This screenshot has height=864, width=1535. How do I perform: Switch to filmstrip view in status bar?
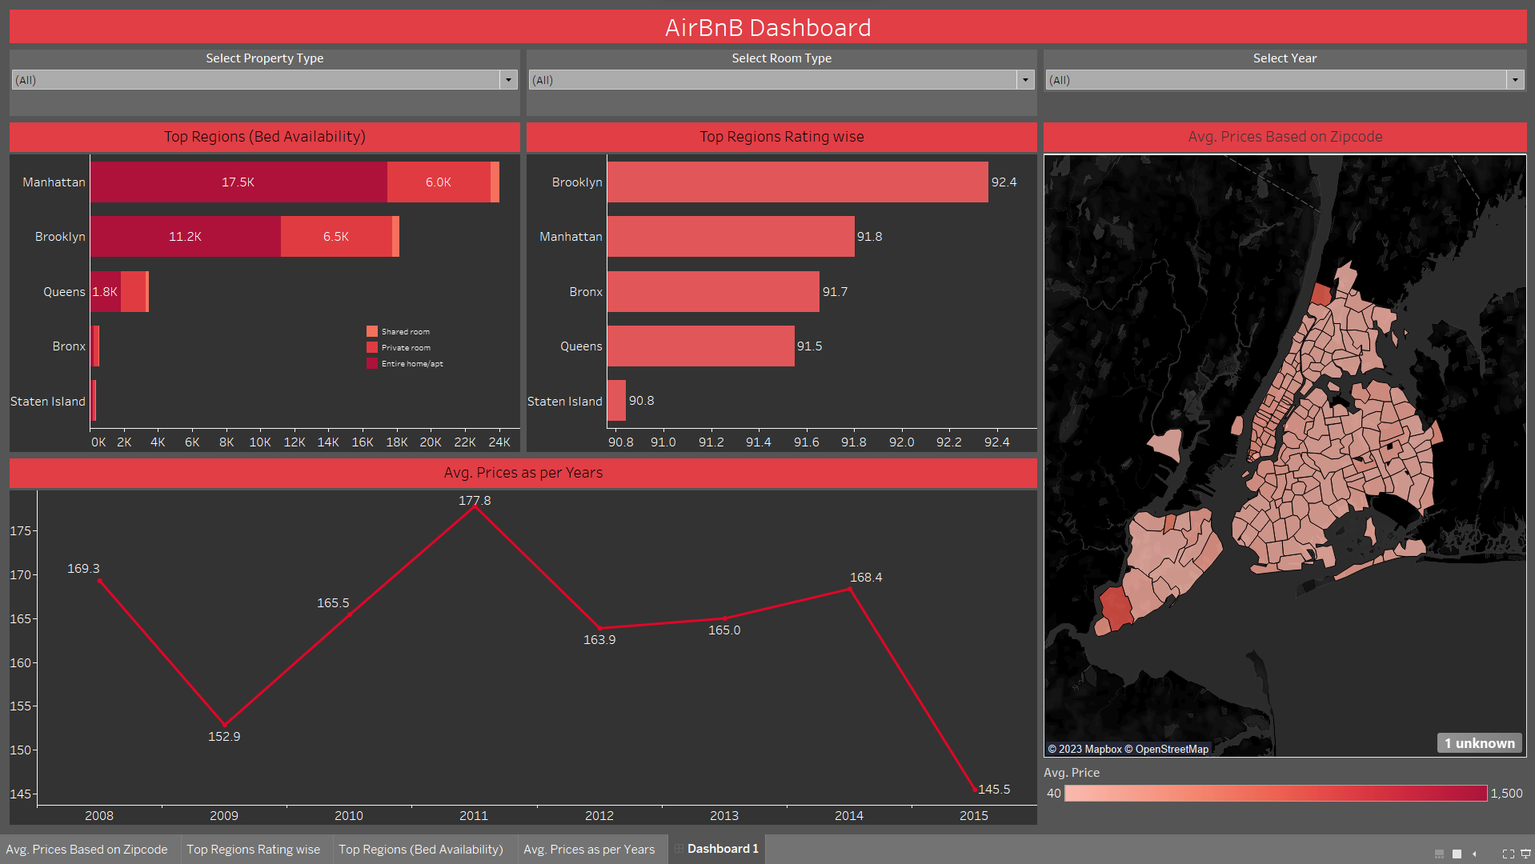1439,854
